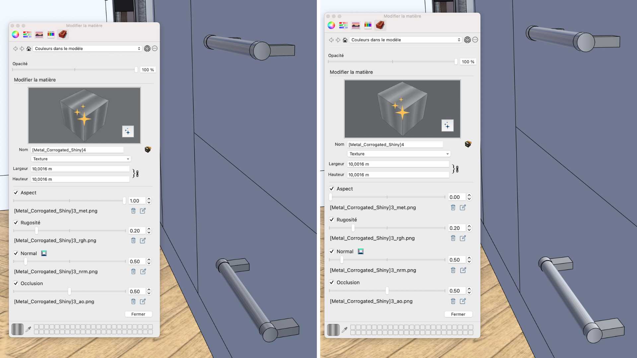This screenshot has height=358, width=637.
Task: Click Hauteur field in left panel
Action: [80, 179]
